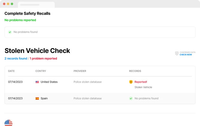Viewport: 200px width, 126px height.
Task: Click the red "Reported!" status text
Action: click(141, 82)
